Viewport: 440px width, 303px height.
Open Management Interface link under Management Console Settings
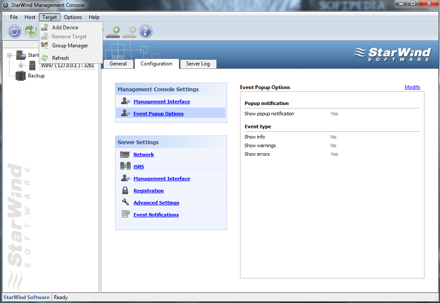(x=162, y=102)
